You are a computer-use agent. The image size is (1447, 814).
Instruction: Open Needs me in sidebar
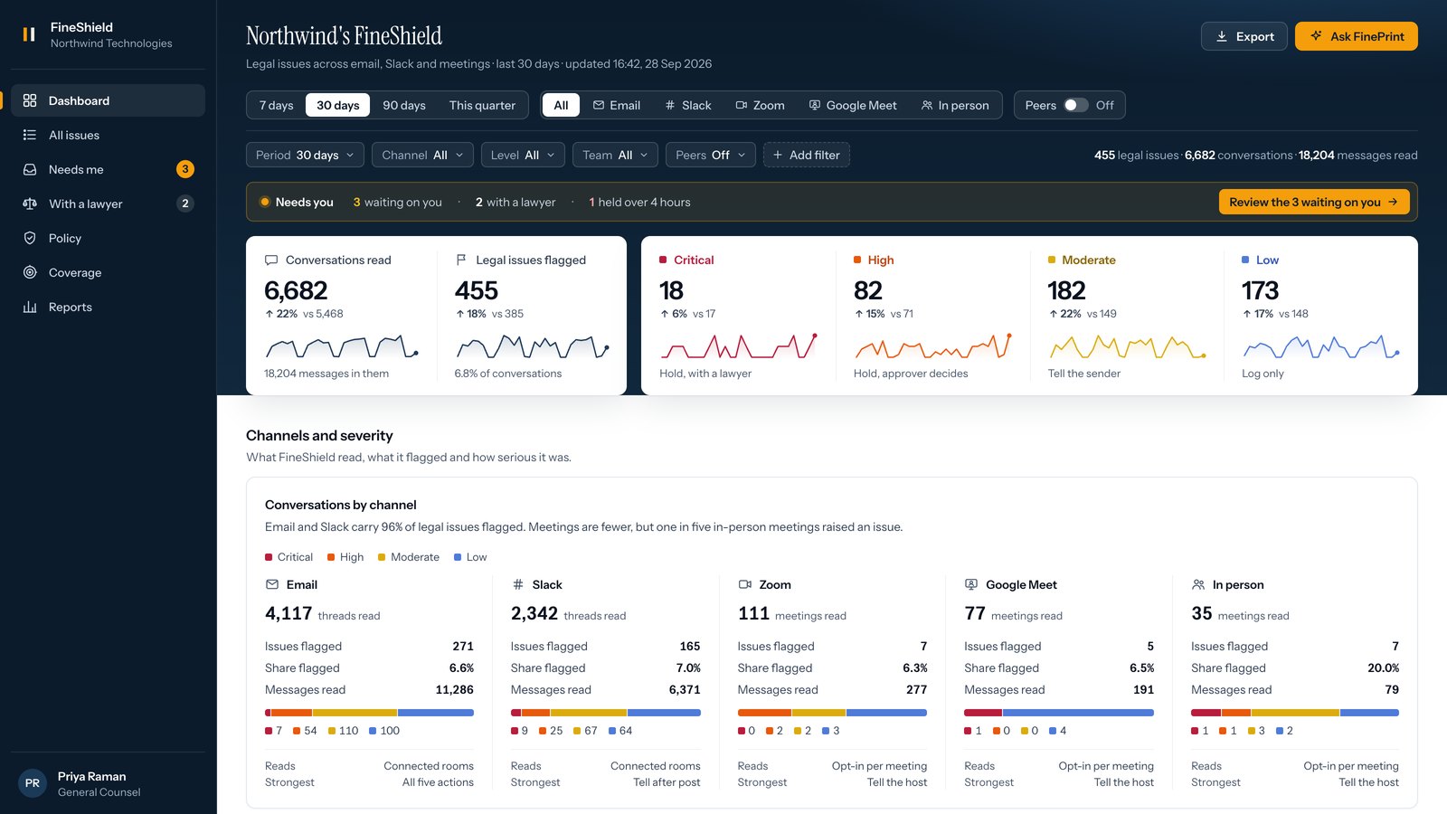(x=108, y=169)
